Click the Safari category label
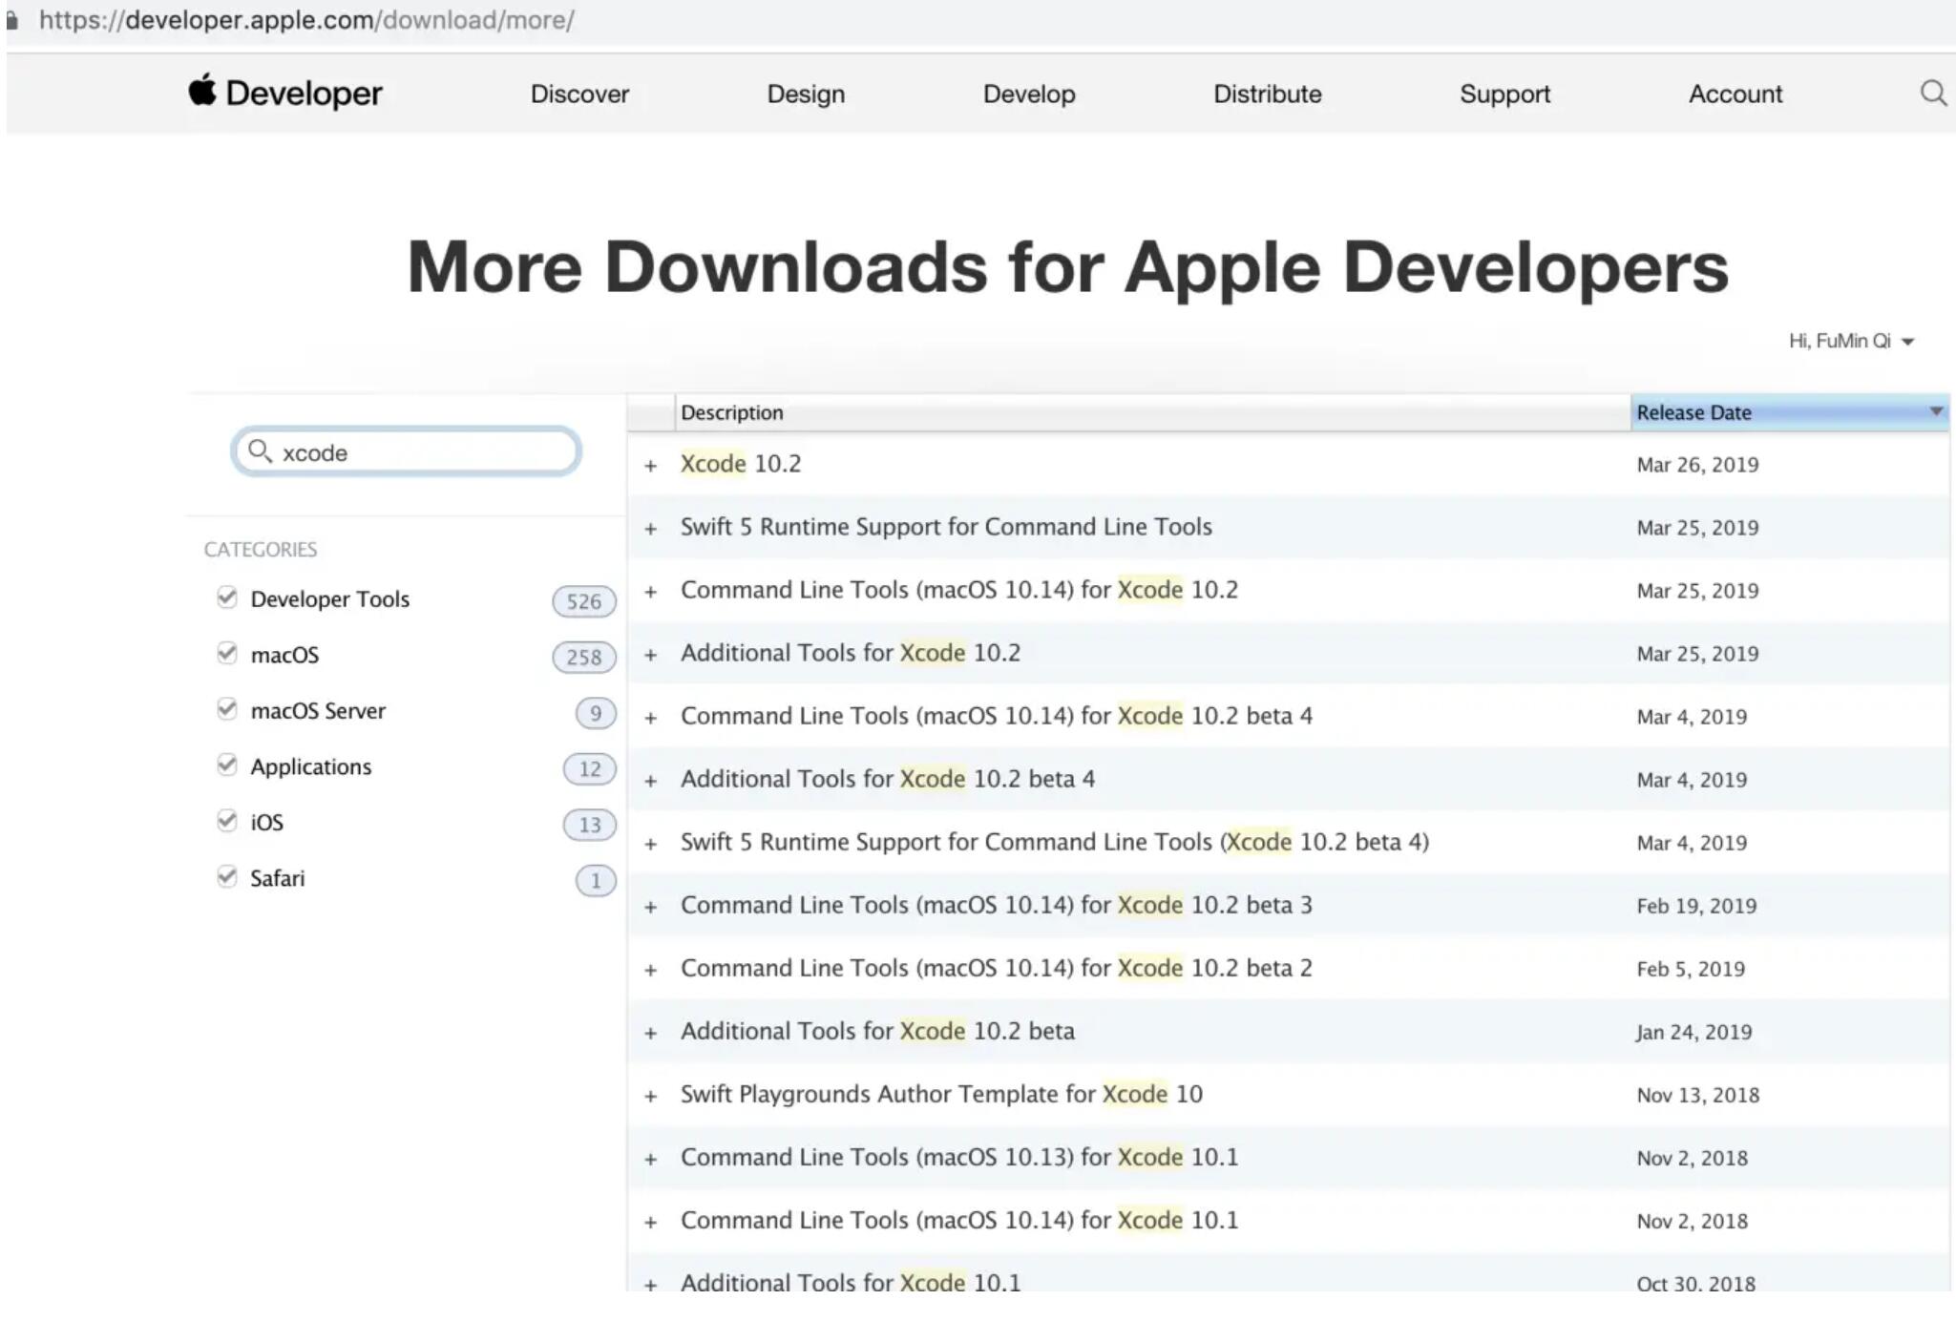 click(277, 878)
